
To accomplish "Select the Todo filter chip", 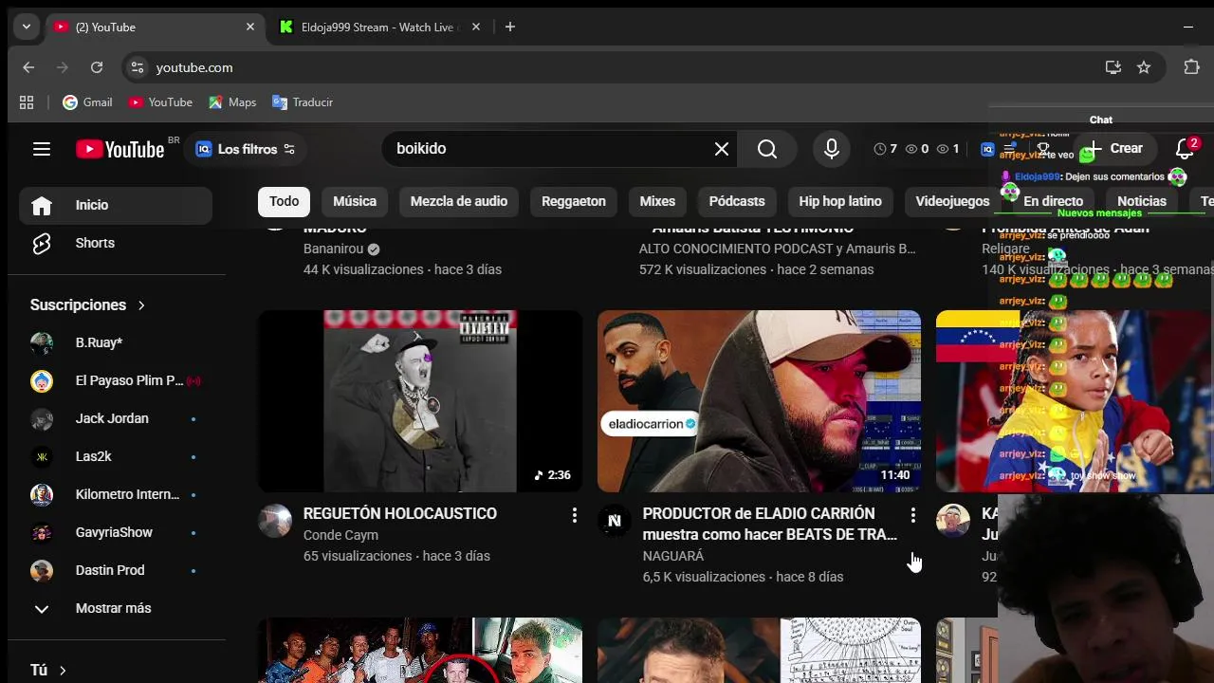I will coord(284,201).
